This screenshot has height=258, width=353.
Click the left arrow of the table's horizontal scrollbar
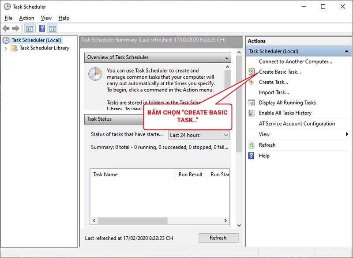pyautogui.click(x=94, y=220)
